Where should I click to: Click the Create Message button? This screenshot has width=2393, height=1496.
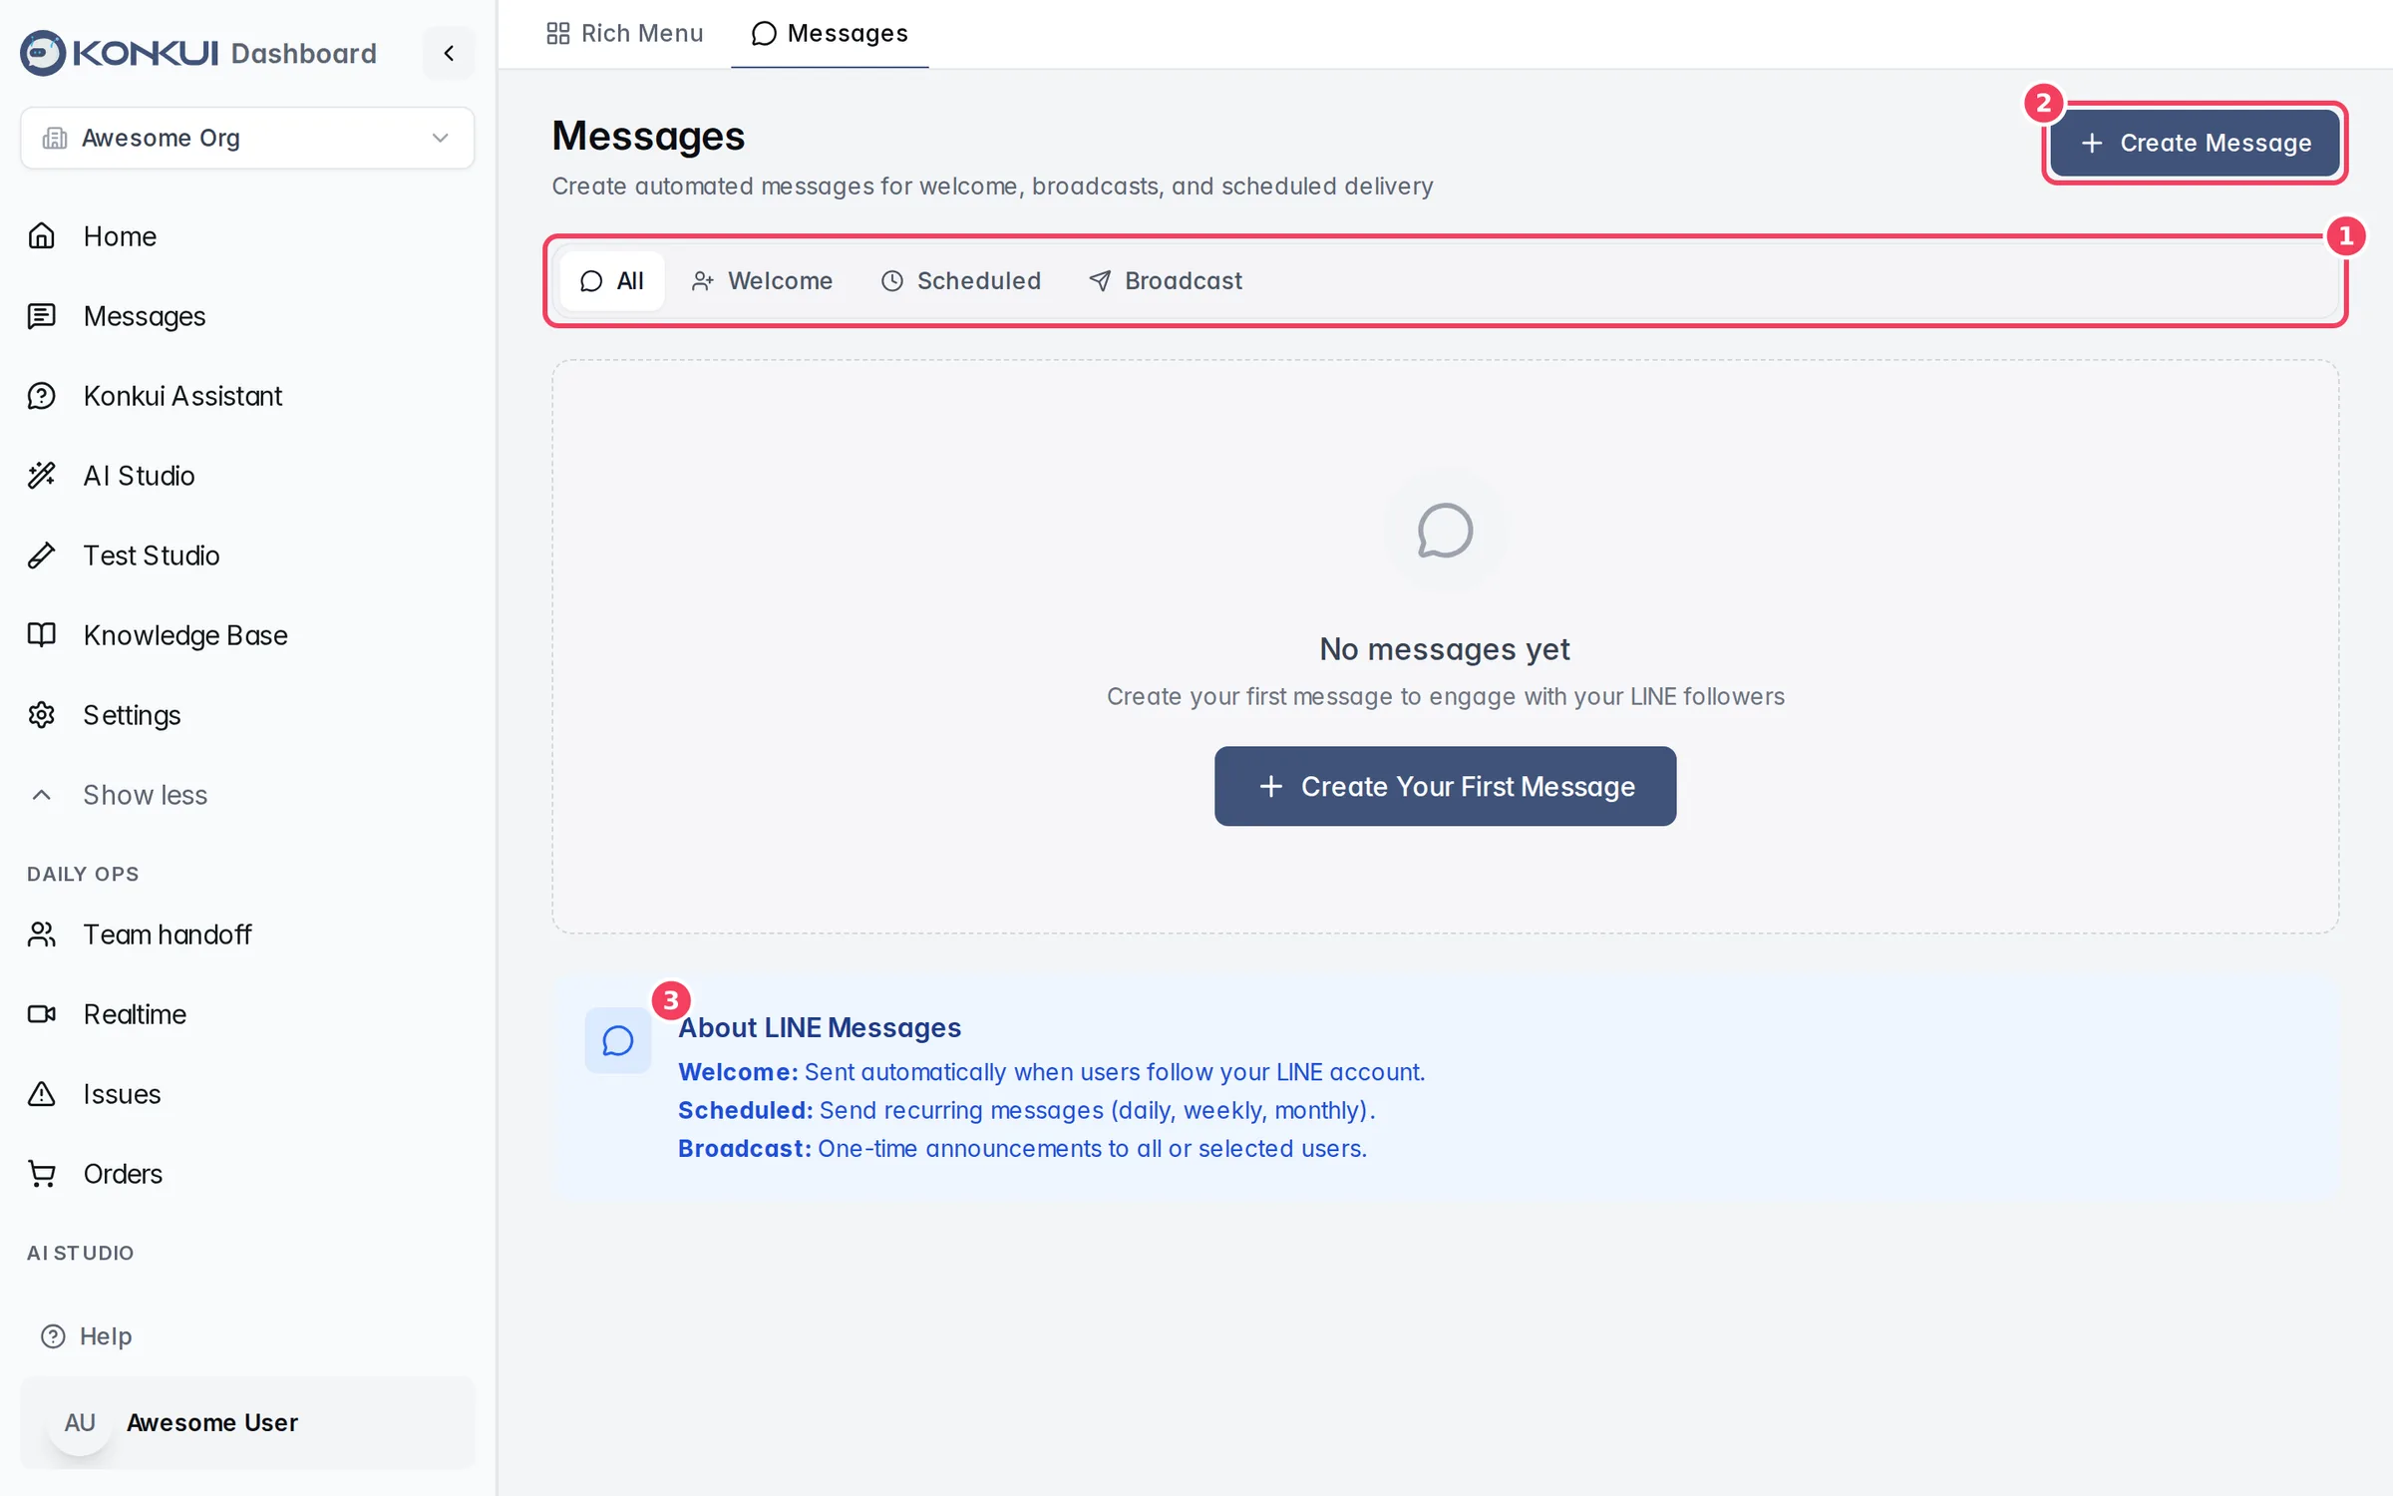click(2196, 144)
